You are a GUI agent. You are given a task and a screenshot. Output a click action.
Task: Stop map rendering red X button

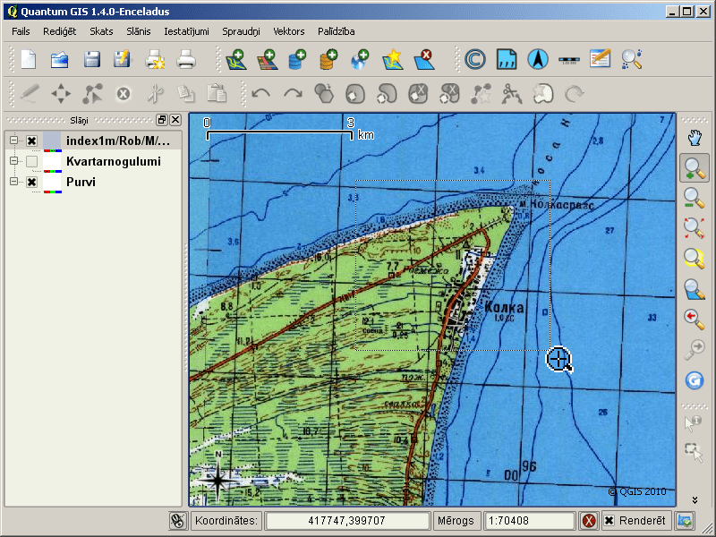tap(589, 521)
